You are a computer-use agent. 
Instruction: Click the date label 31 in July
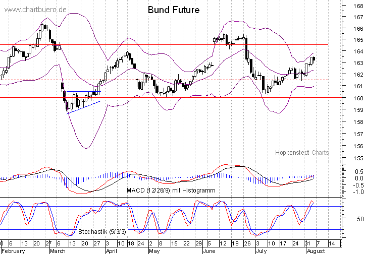pos(307,244)
